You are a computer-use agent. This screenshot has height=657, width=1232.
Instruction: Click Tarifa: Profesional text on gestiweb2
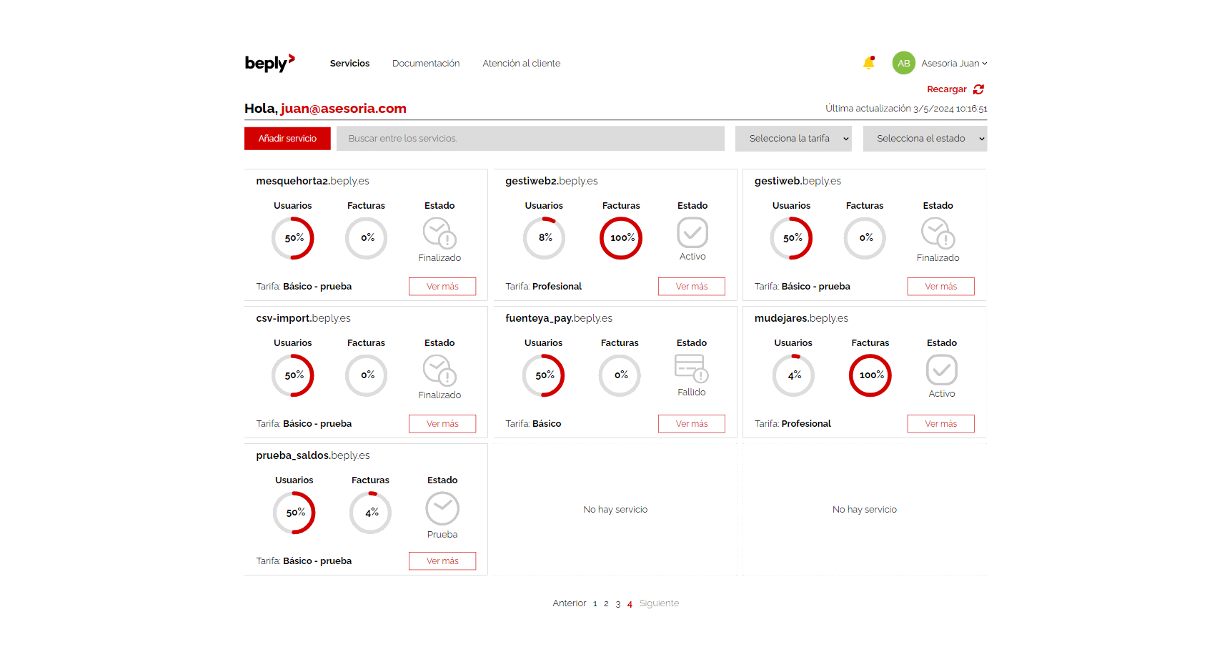(543, 287)
